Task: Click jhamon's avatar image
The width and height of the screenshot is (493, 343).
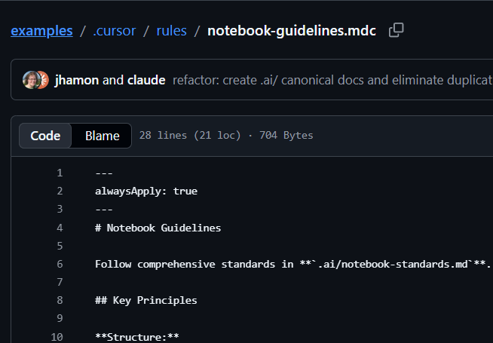Action: 29,80
